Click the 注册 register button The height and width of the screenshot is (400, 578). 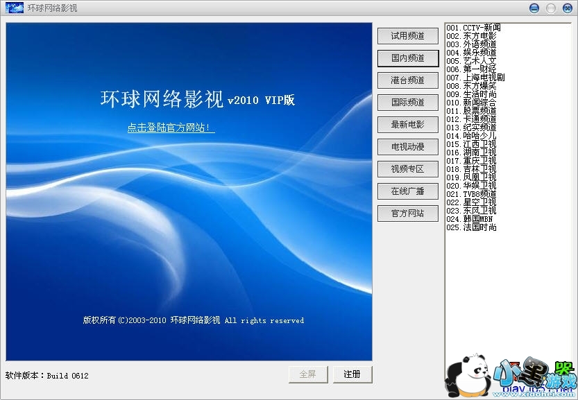pyautogui.click(x=352, y=374)
